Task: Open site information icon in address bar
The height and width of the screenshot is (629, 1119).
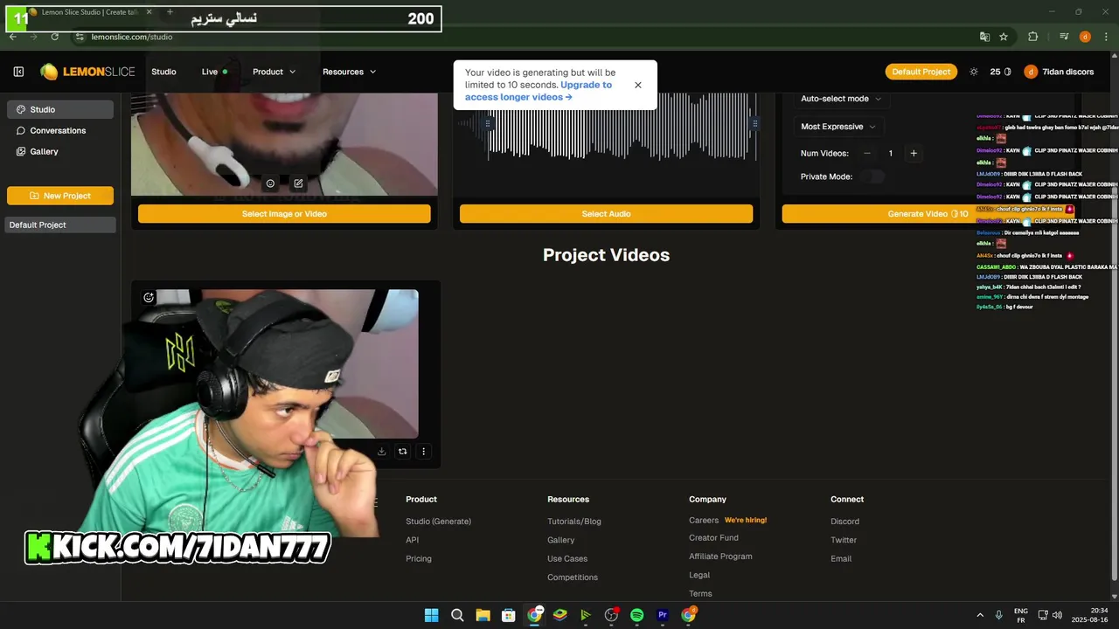Action: pyautogui.click(x=80, y=37)
